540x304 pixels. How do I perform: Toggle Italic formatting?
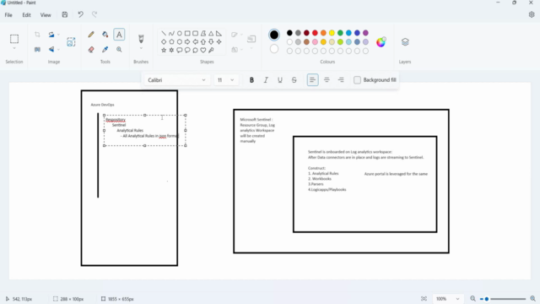click(x=266, y=80)
